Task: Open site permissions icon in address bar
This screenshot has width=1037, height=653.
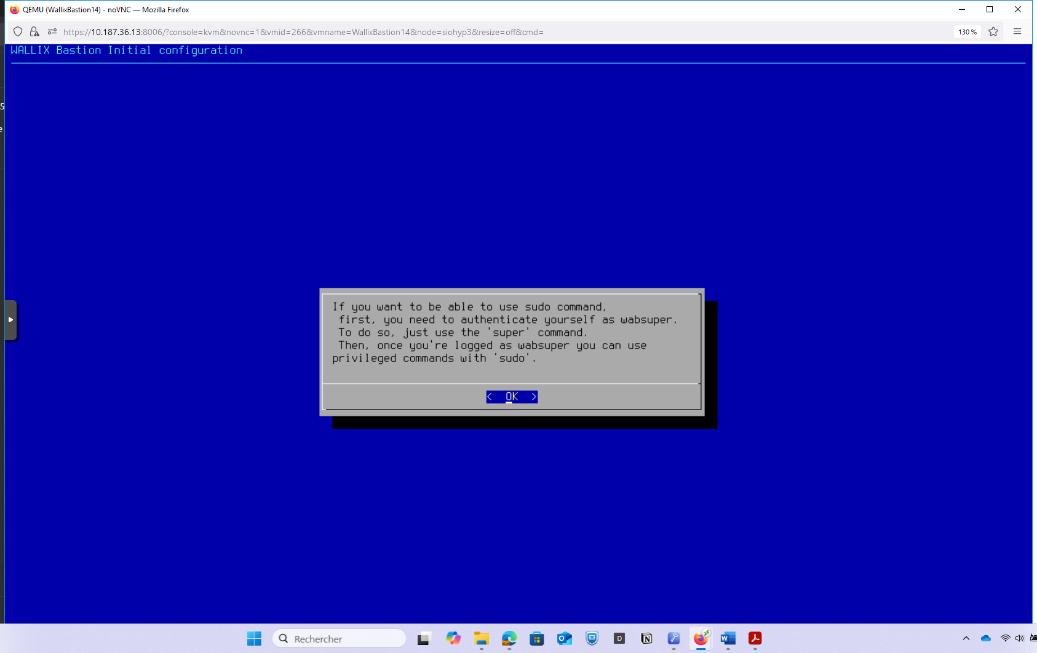Action: tap(52, 32)
